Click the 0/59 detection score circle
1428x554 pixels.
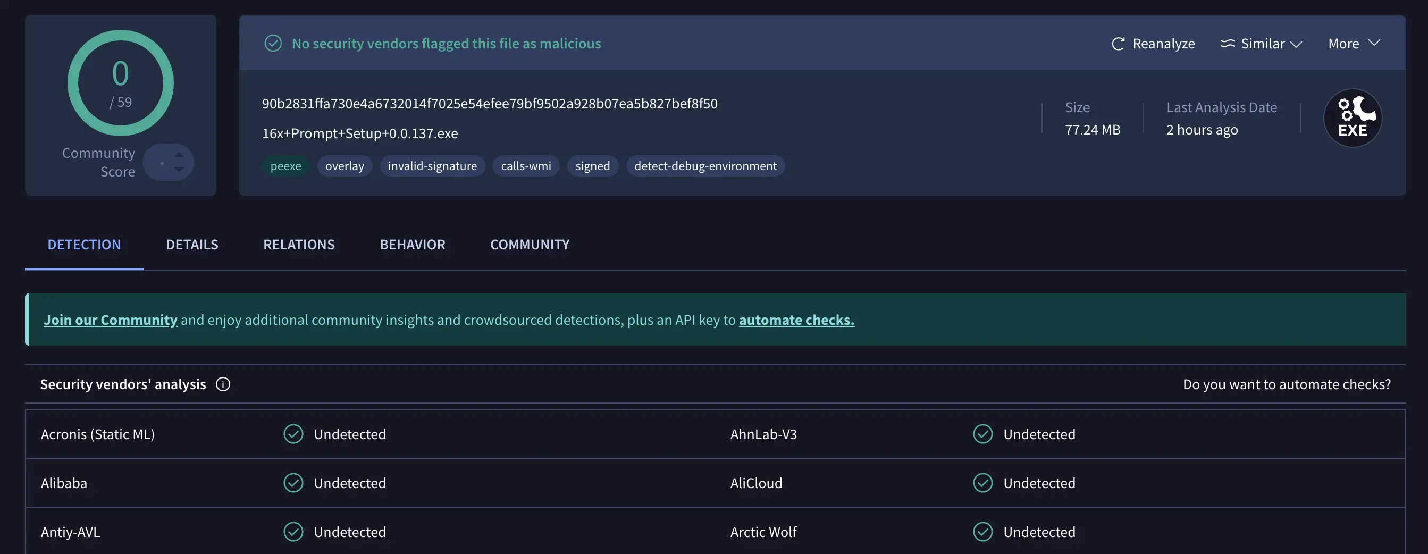pos(120,83)
